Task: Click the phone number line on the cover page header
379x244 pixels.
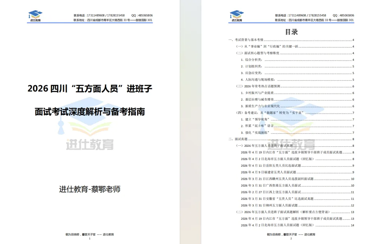Action: click(x=99, y=15)
